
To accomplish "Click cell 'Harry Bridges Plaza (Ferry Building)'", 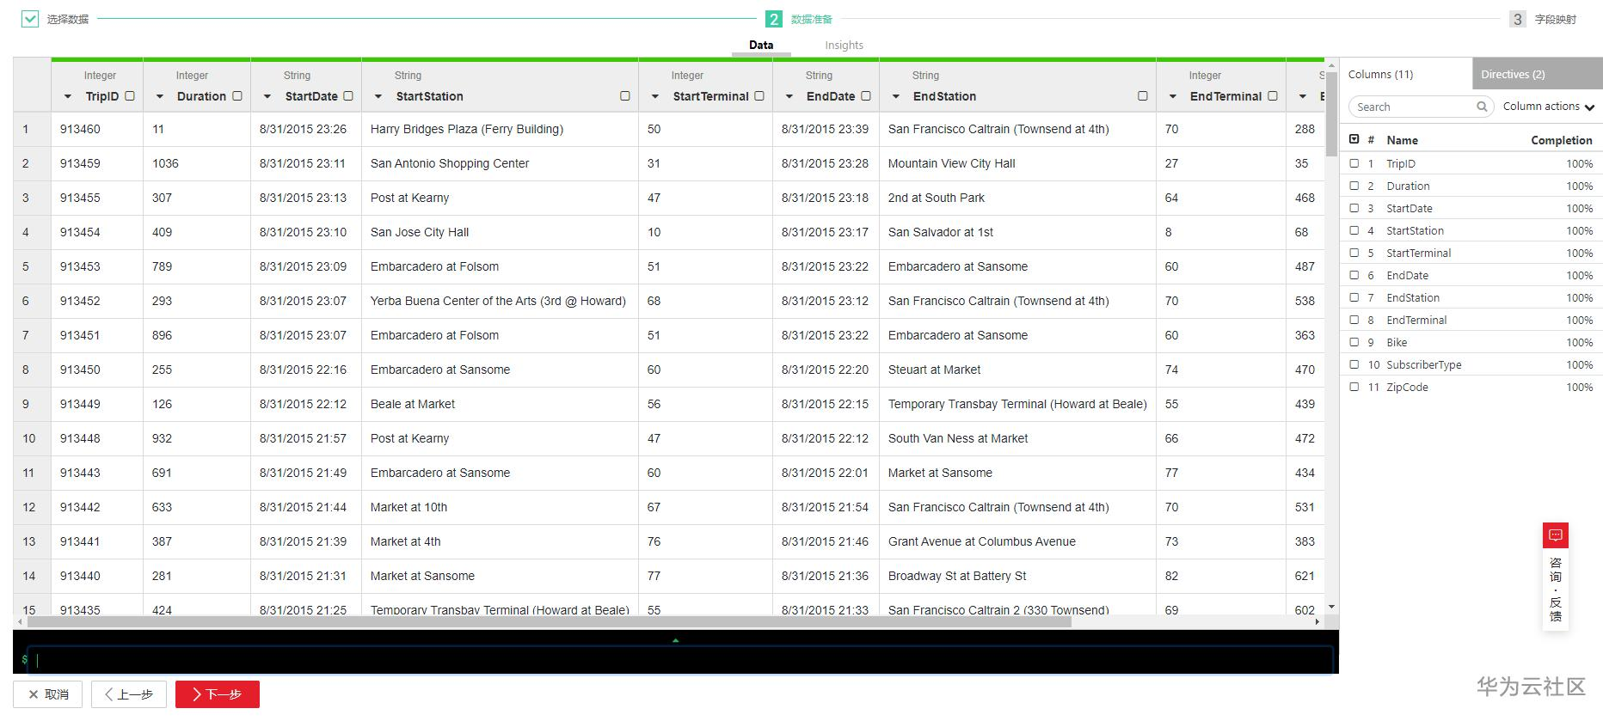I will [x=467, y=129].
